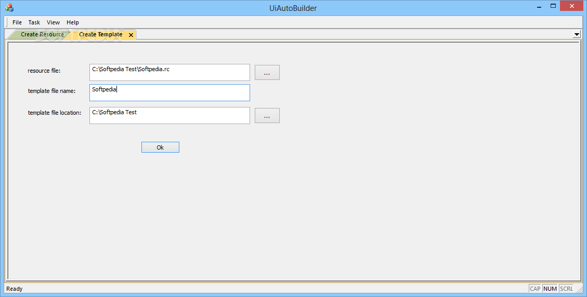Click the template file name field
Screen dimensions: 587x297
(169, 92)
